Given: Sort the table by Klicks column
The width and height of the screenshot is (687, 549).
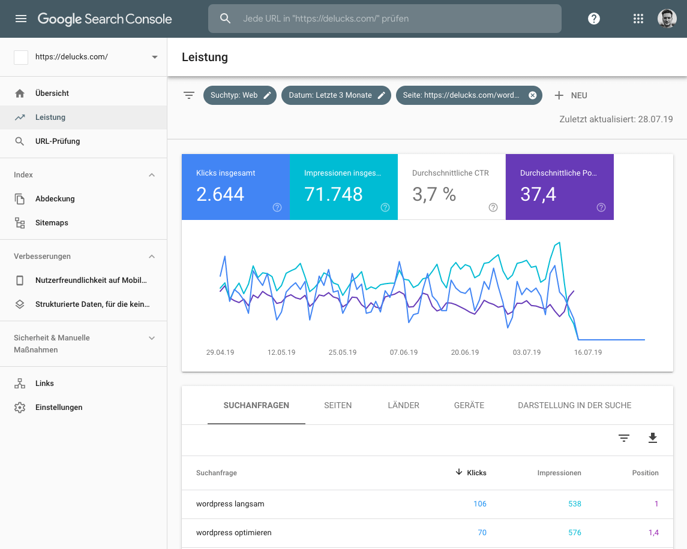Looking at the screenshot, I should pyautogui.click(x=471, y=473).
